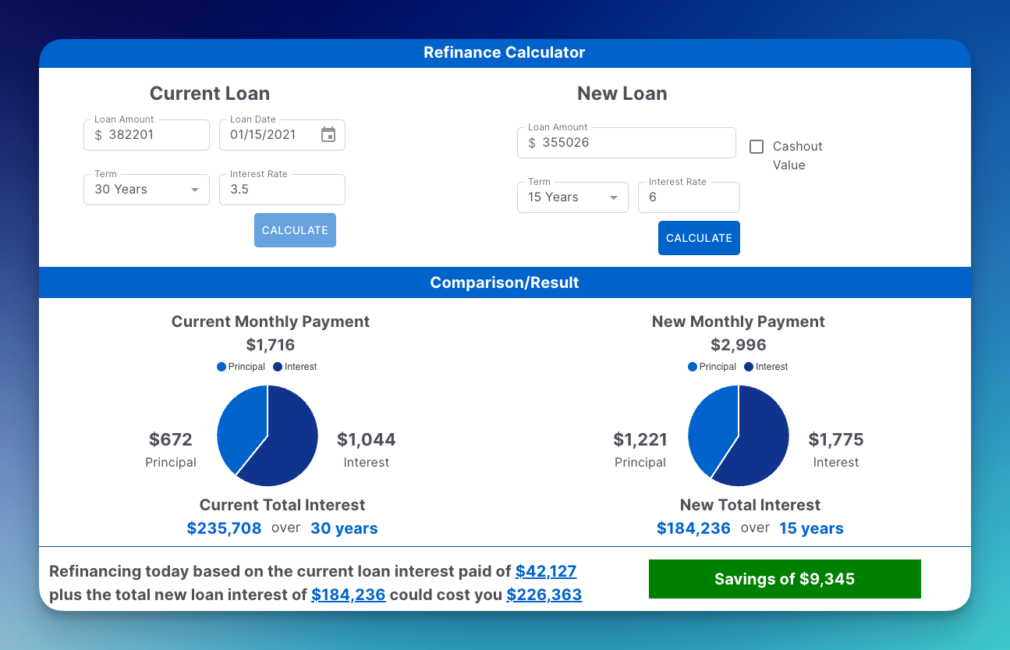Viewport: 1010px width, 650px height.
Task: Enable the Cashout Value checkbox
Action: pos(756,146)
